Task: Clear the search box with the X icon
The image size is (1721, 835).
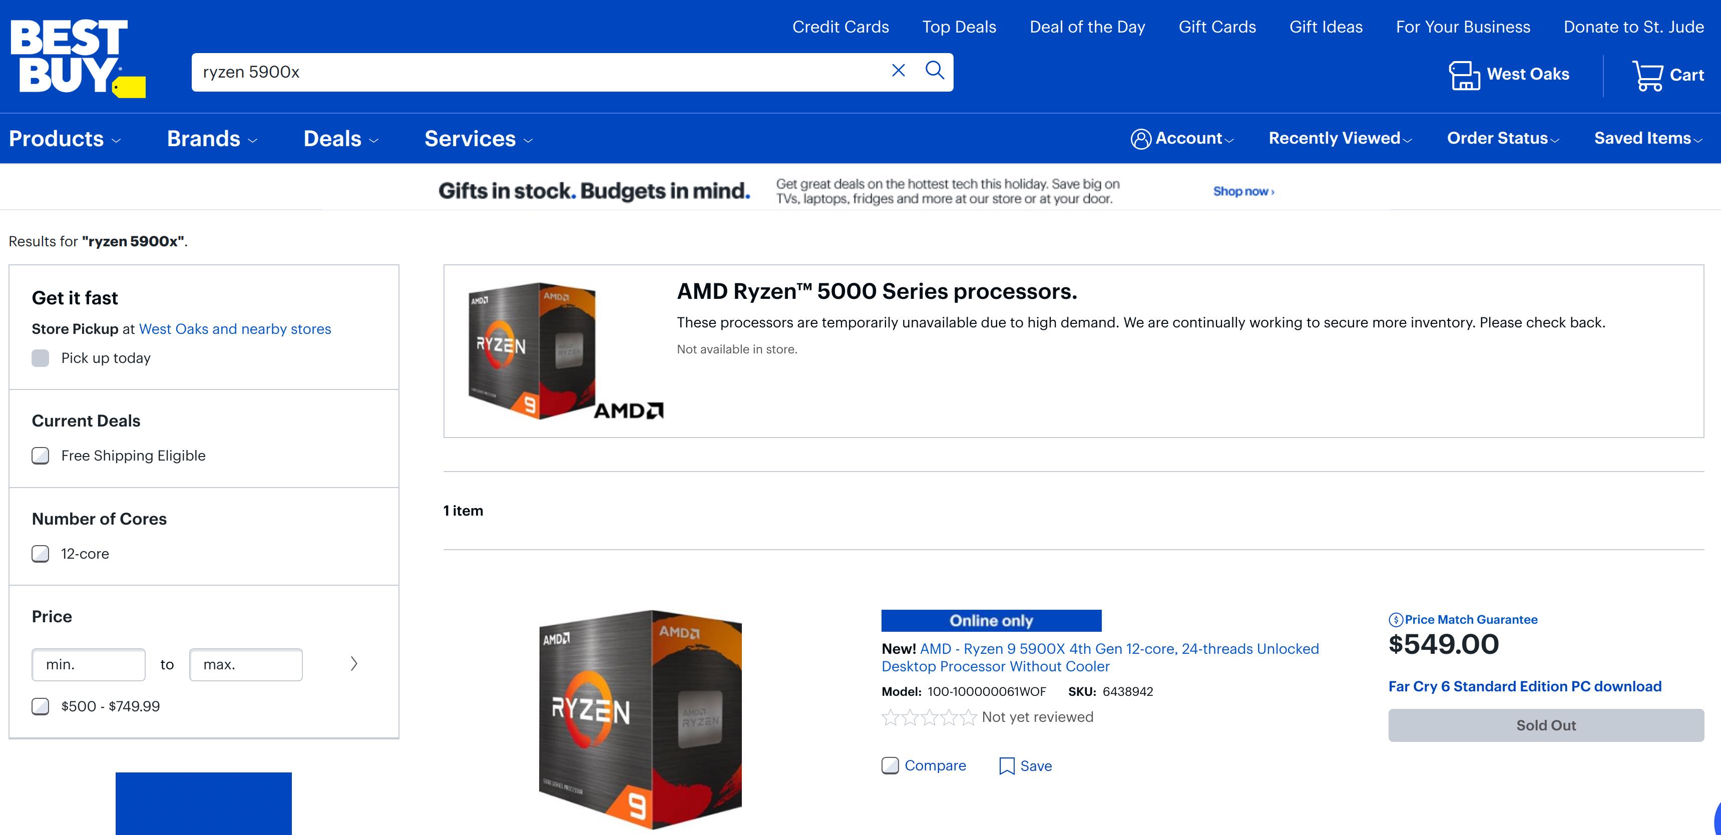Action: click(x=899, y=70)
